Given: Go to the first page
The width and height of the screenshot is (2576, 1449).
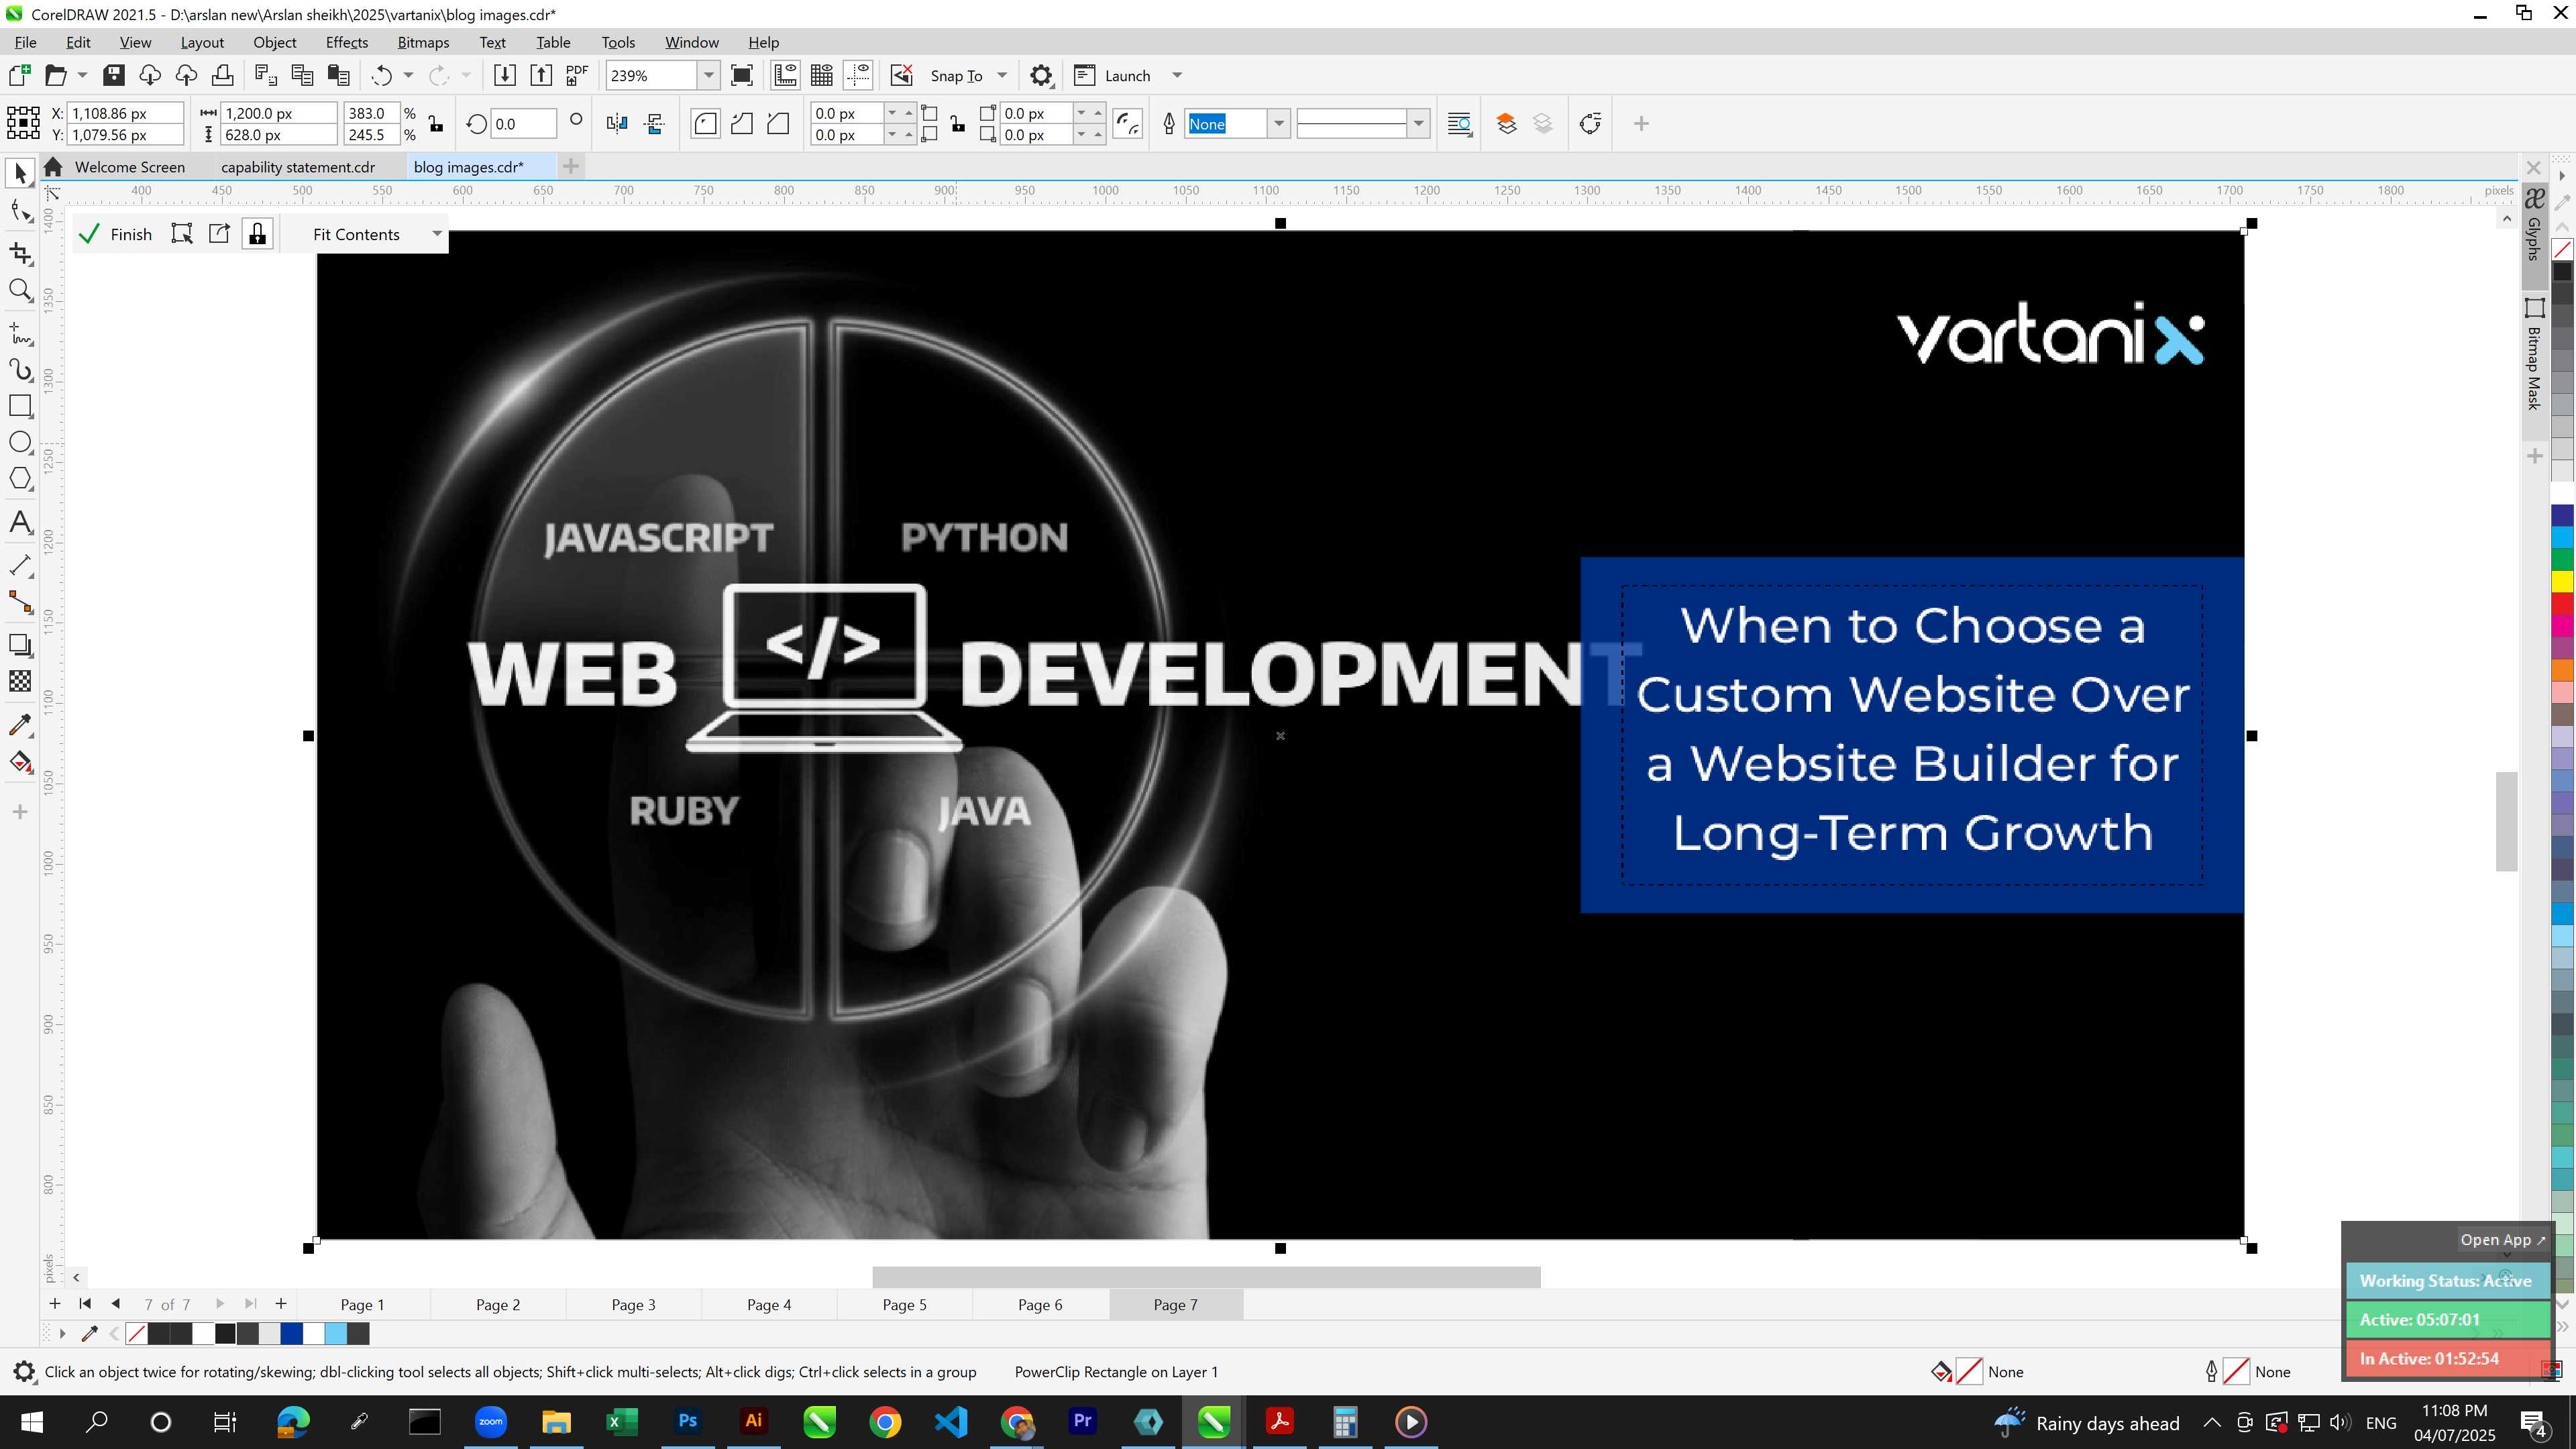Looking at the screenshot, I should click(x=85, y=1303).
